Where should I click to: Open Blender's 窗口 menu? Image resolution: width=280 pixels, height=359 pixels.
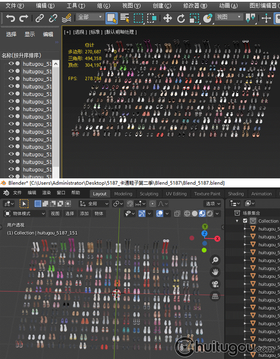[61, 193]
